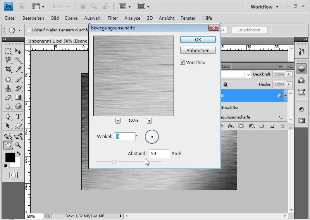
Task: Click the Druckformat button
Action: tap(249, 30)
